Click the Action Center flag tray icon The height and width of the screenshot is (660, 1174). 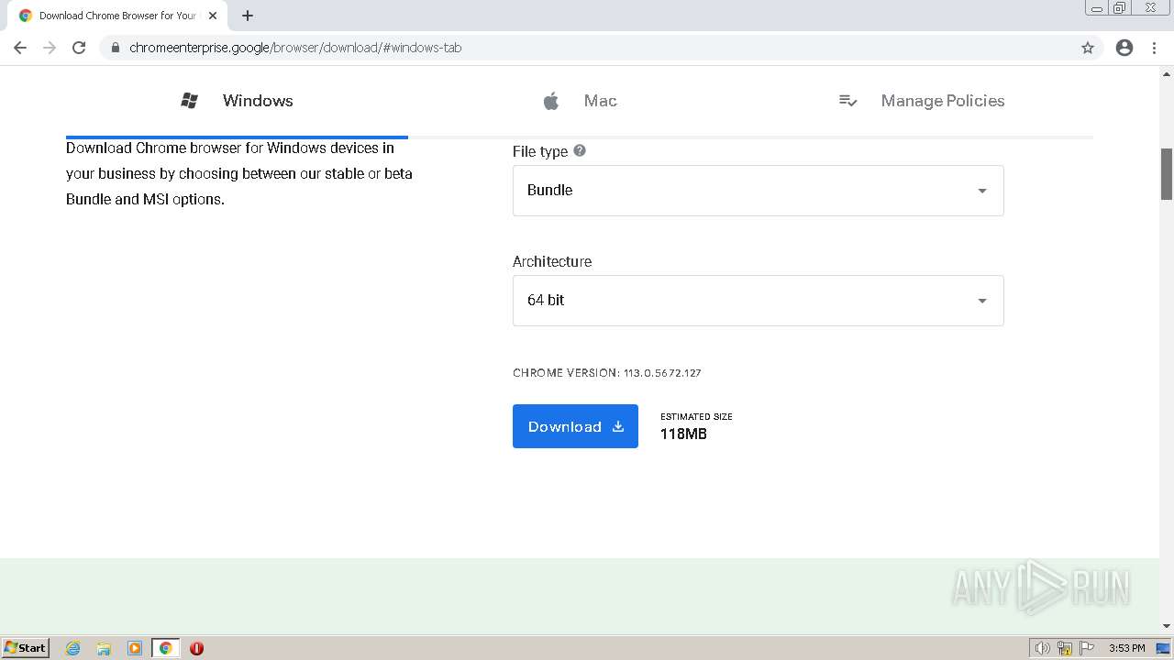click(1087, 648)
